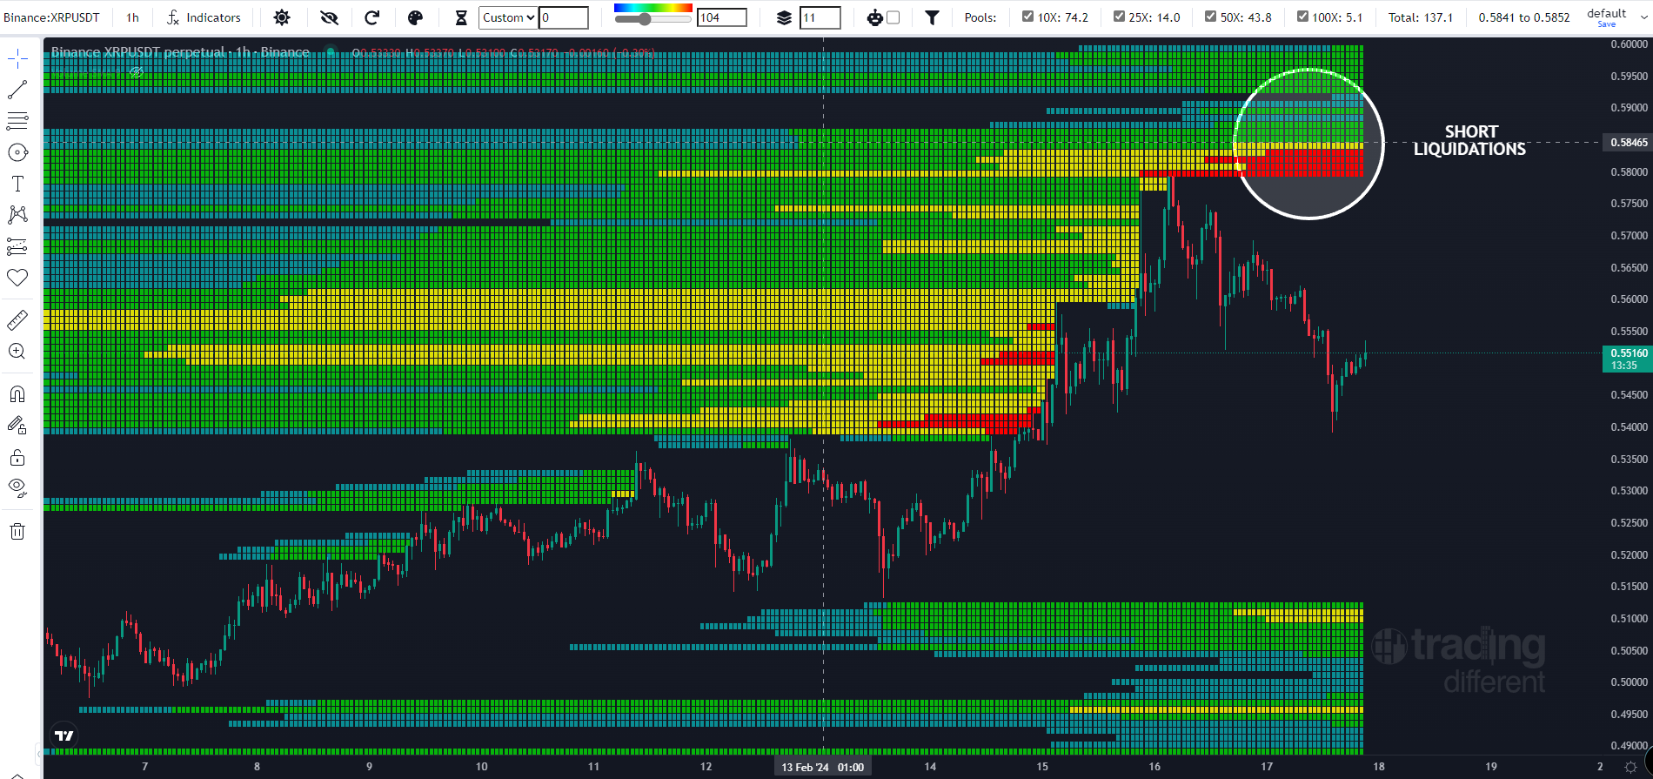The width and height of the screenshot is (1653, 779).
Task: Remove drawings with the trash icon
Action: click(x=17, y=531)
